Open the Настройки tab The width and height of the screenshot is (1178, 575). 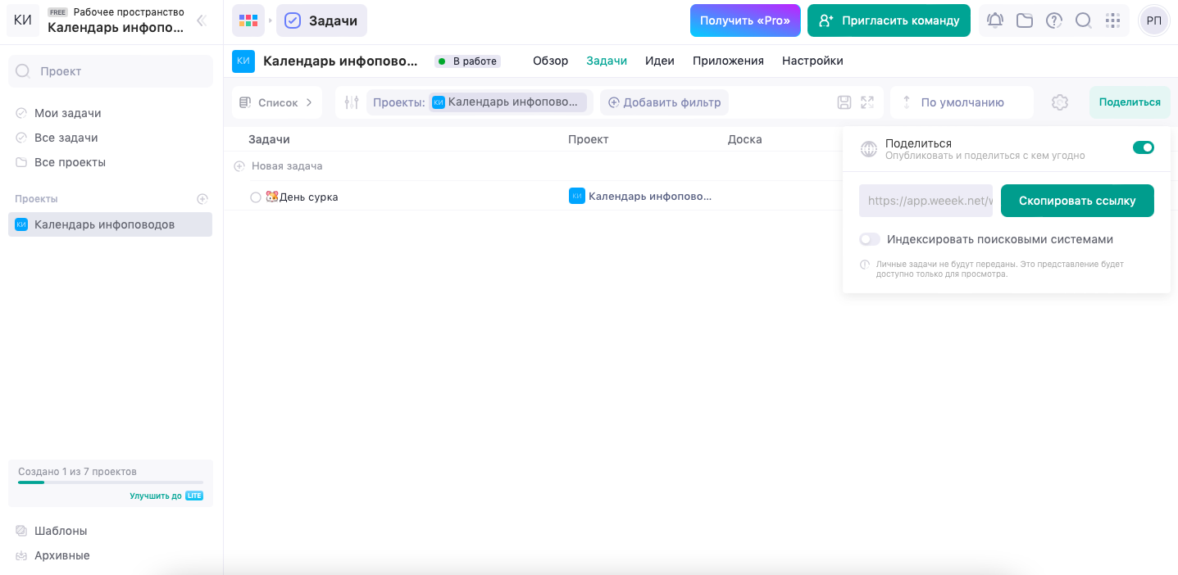812,61
